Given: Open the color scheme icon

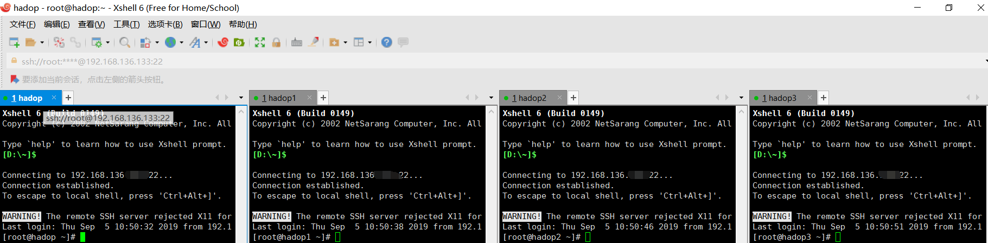Looking at the screenshot, I should (x=145, y=42).
